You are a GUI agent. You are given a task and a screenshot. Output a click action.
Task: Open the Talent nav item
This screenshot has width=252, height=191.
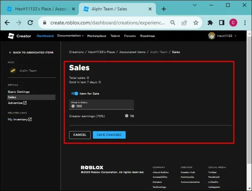pos(115,36)
